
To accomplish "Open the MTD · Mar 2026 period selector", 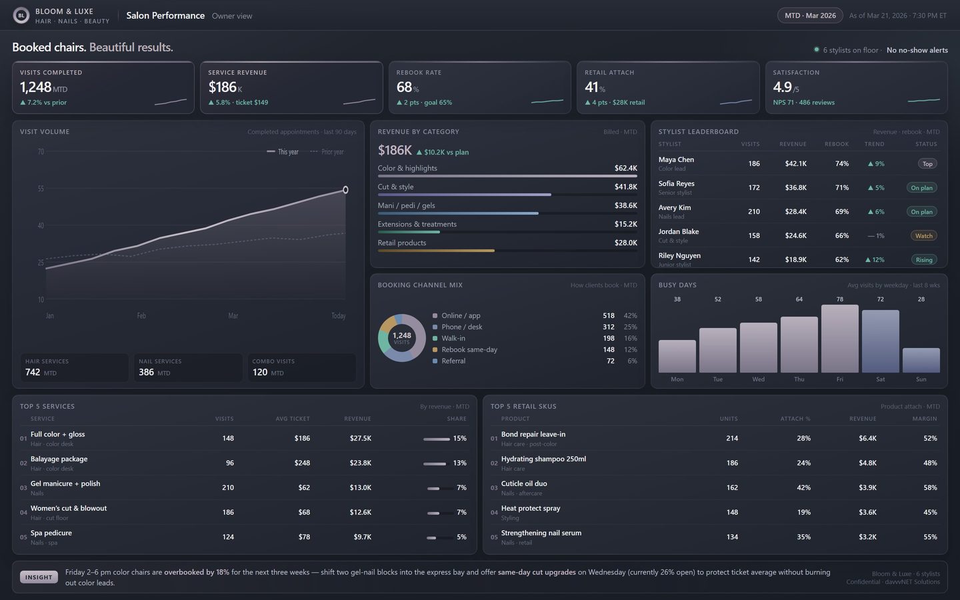I will (810, 15).
